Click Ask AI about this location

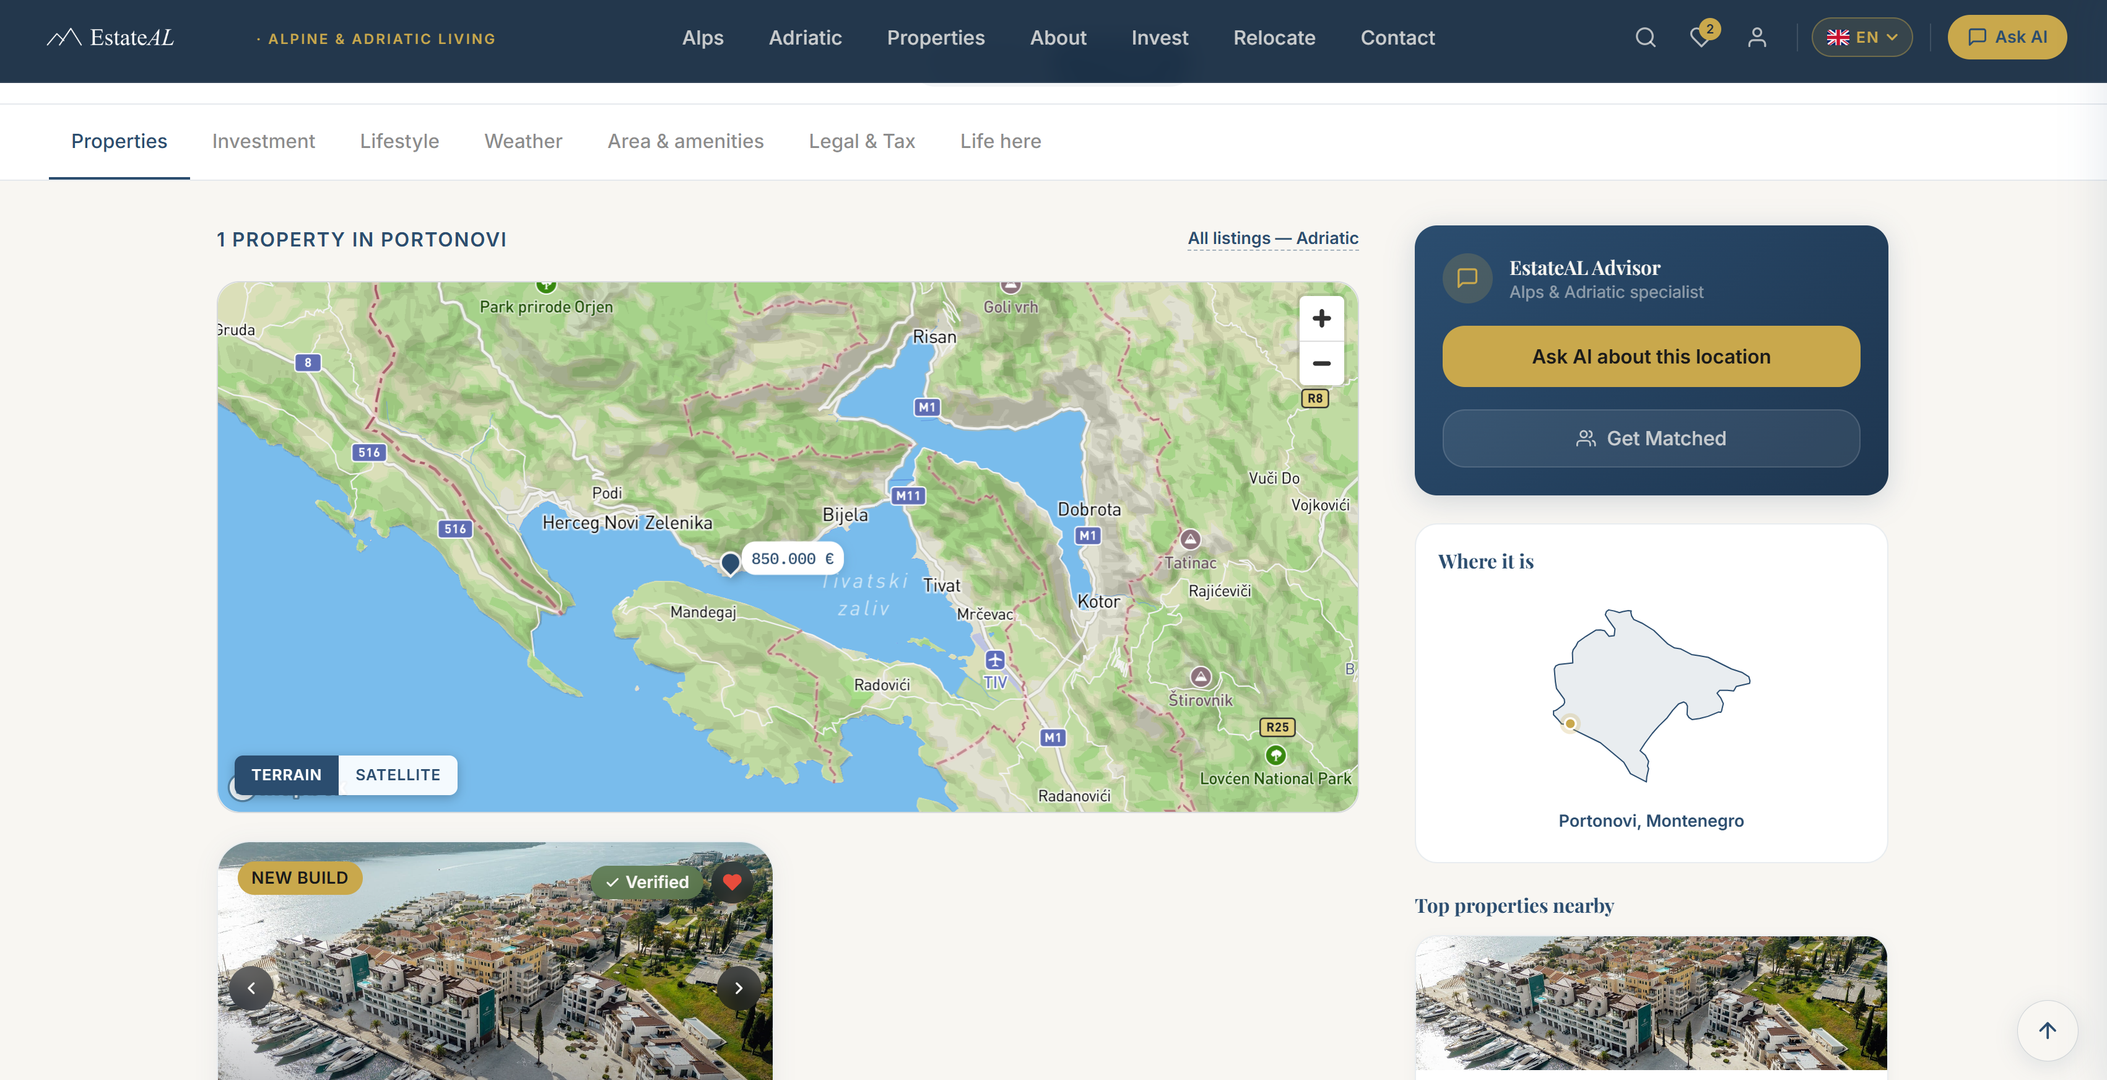pyautogui.click(x=1651, y=357)
